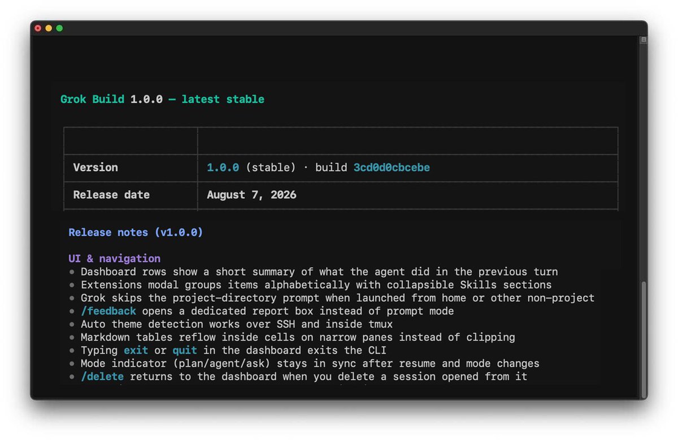The image size is (678, 440).
Task: Click the UI & navigation section heading
Action: (115, 258)
